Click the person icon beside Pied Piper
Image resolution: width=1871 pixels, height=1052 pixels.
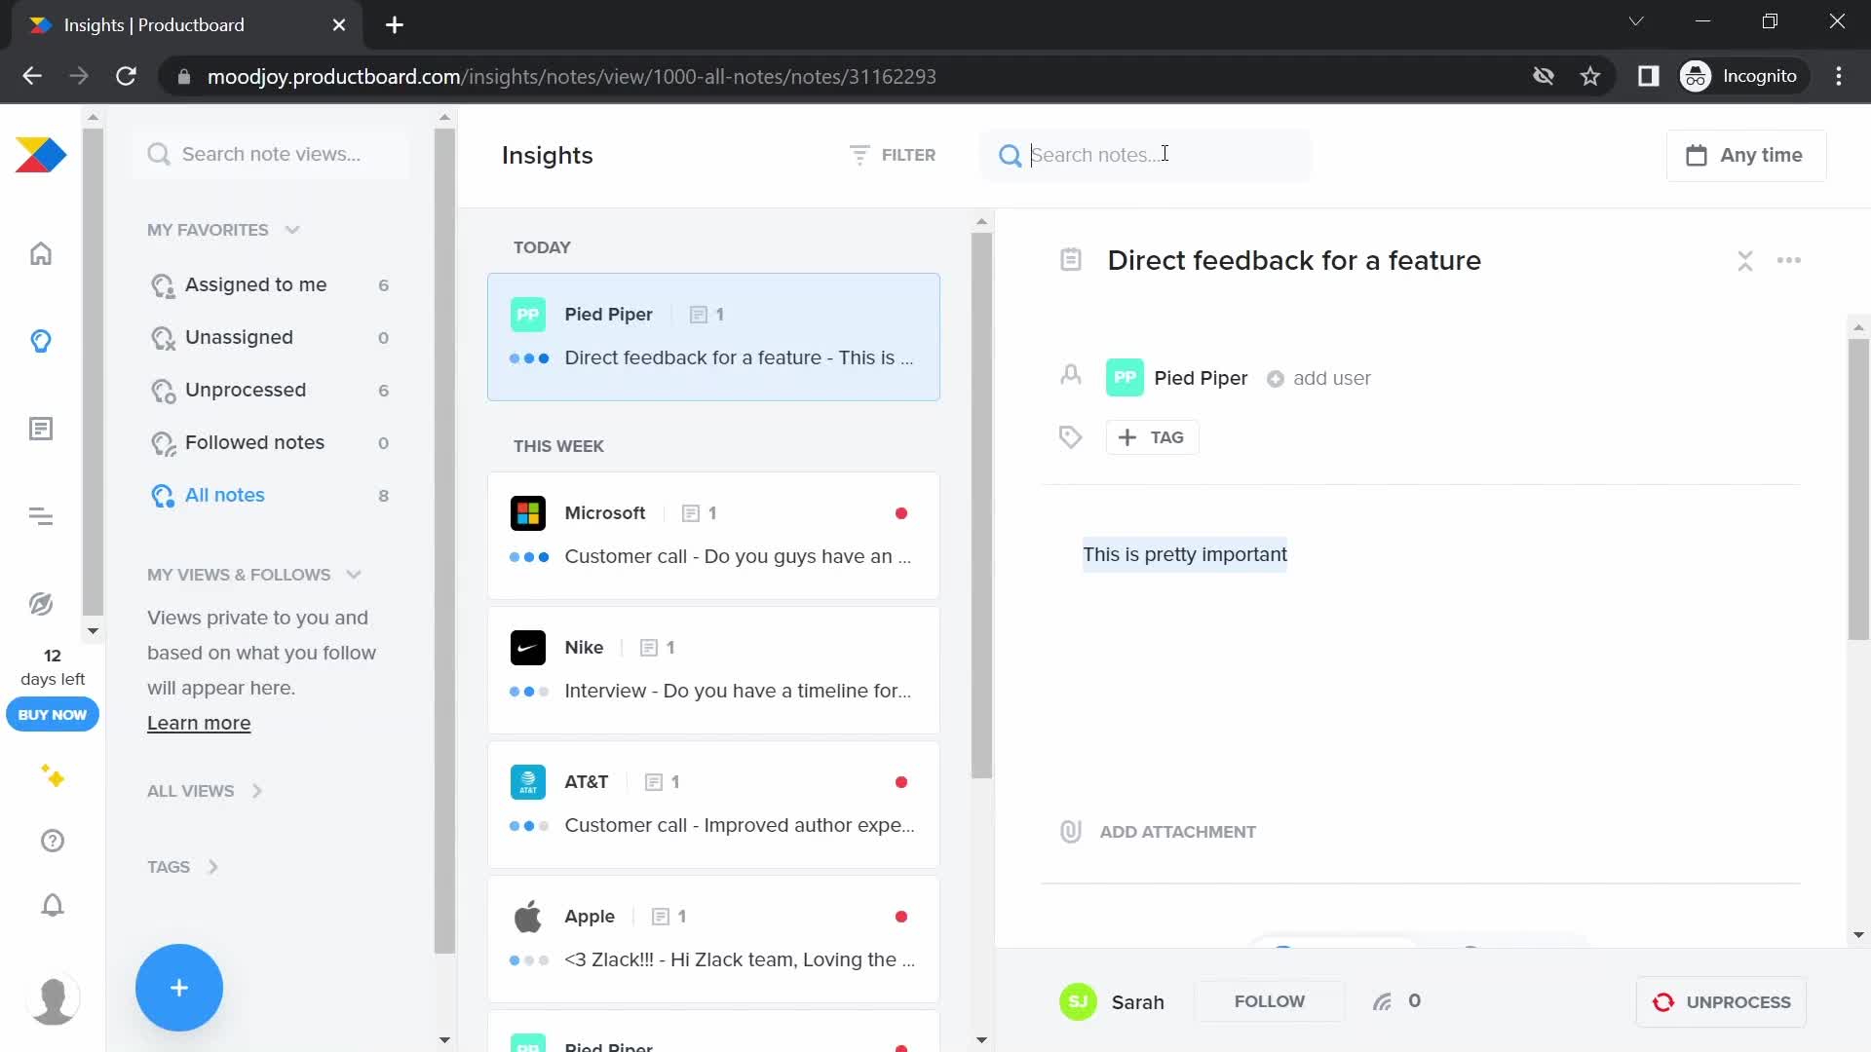click(1071, 375)
